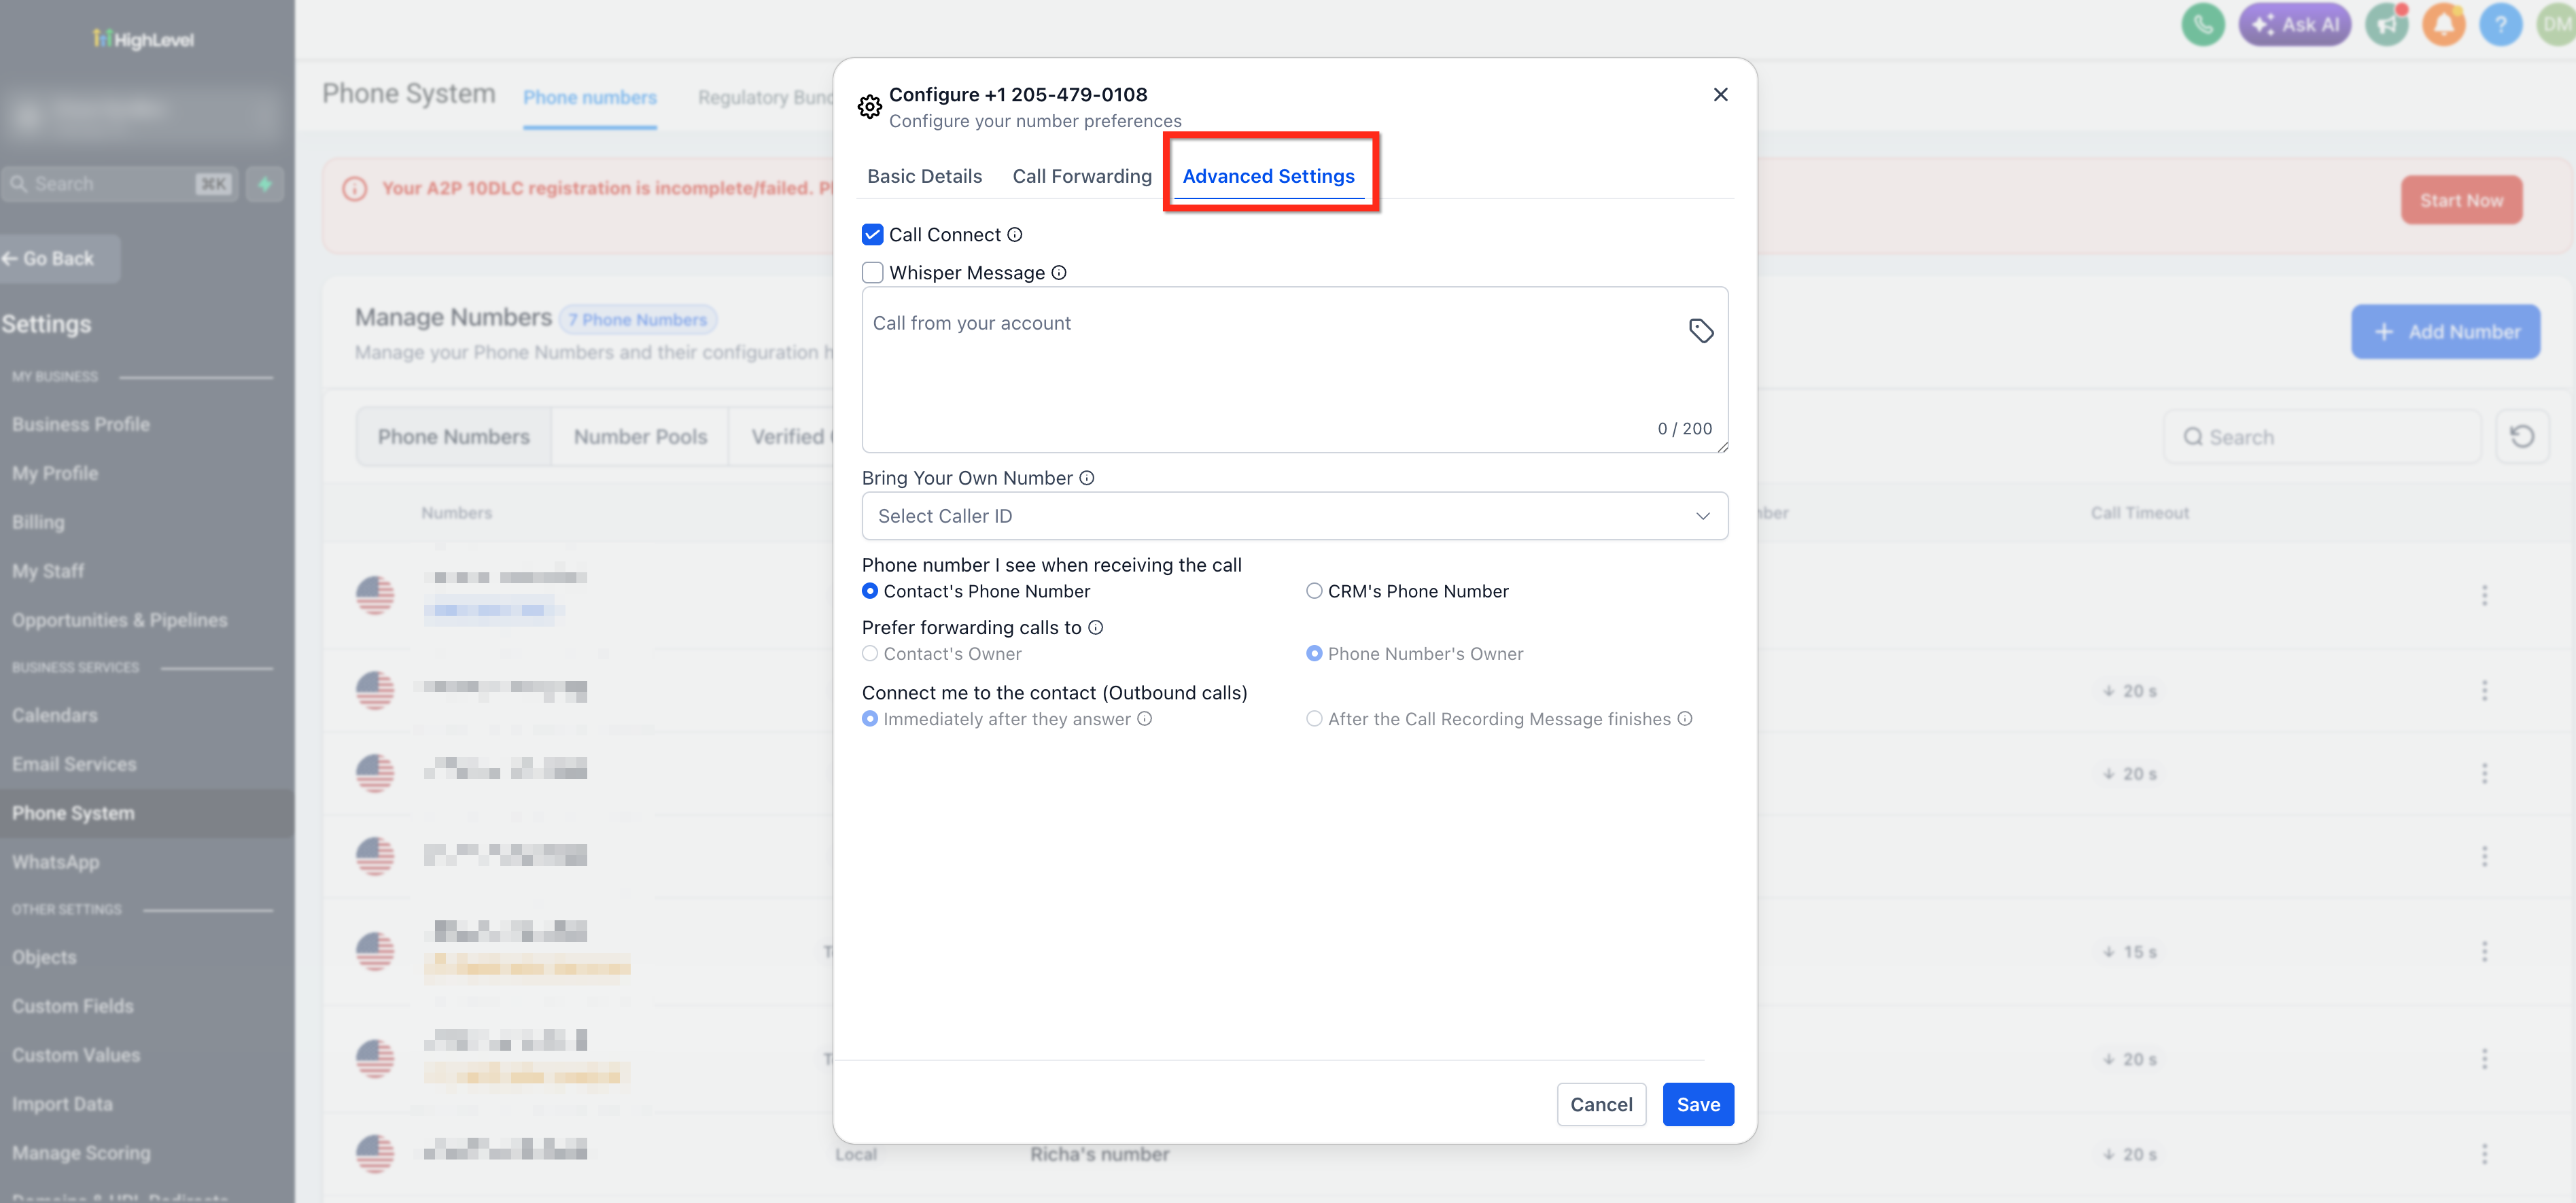Open the Select Caller ID dropdown

click(1294, 516)
